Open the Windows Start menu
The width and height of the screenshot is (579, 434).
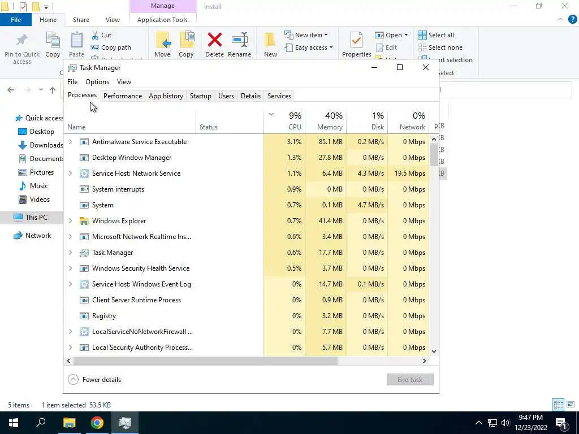(14, 423)
